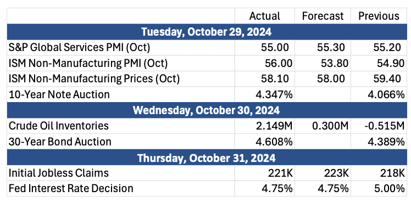The height and width of the screenshot is (202, 411).
Task: Select the ISM Non-Manufacturing Prices (Oct) label cell
Action: click(120, 79)
